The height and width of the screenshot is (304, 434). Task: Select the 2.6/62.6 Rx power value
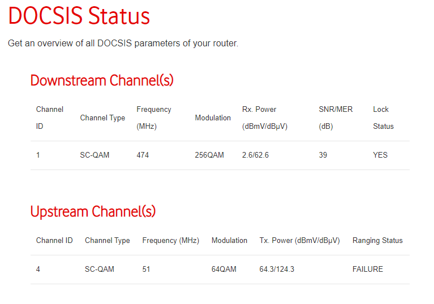255,155
